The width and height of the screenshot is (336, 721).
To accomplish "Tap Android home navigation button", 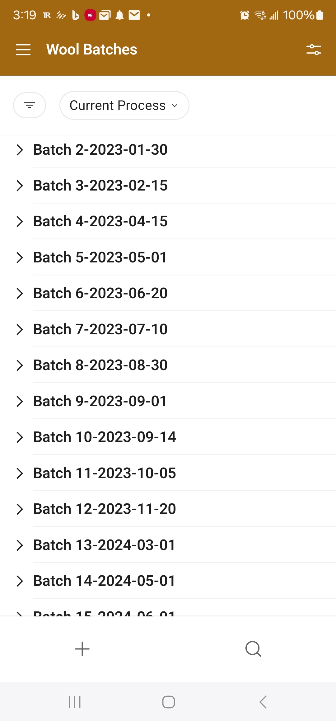I will pos(168,702).
